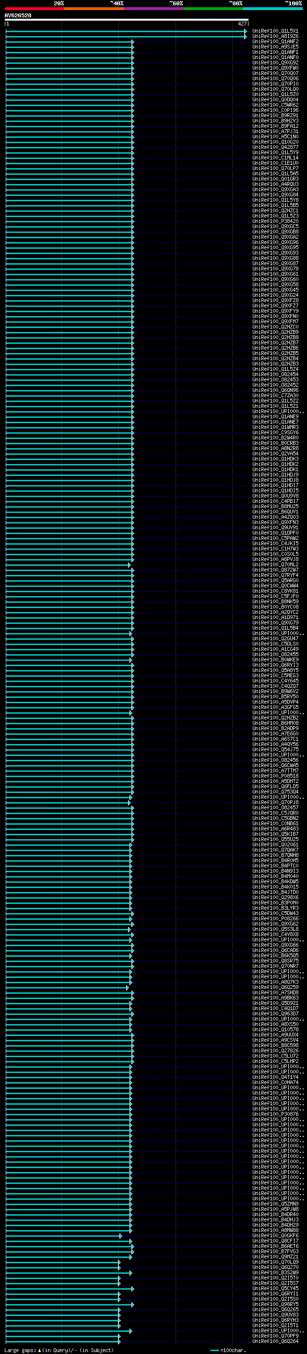The width and height of the screenshot is (307, 1354).
Task: Open hit UniRef100_A9SJE5
Action: [x=275, y=47]
